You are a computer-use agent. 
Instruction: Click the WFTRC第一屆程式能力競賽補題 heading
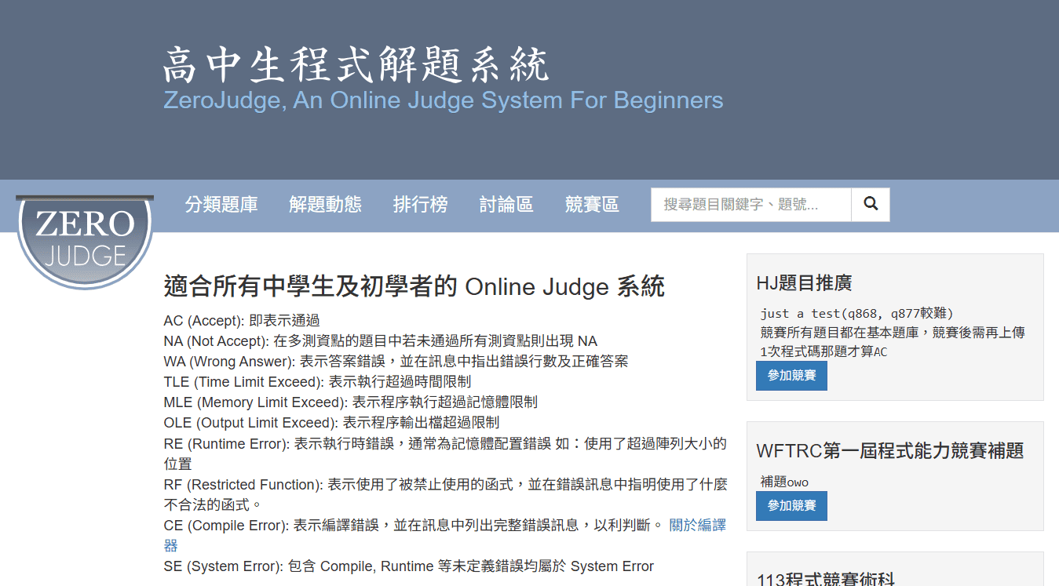pos(889,451)
